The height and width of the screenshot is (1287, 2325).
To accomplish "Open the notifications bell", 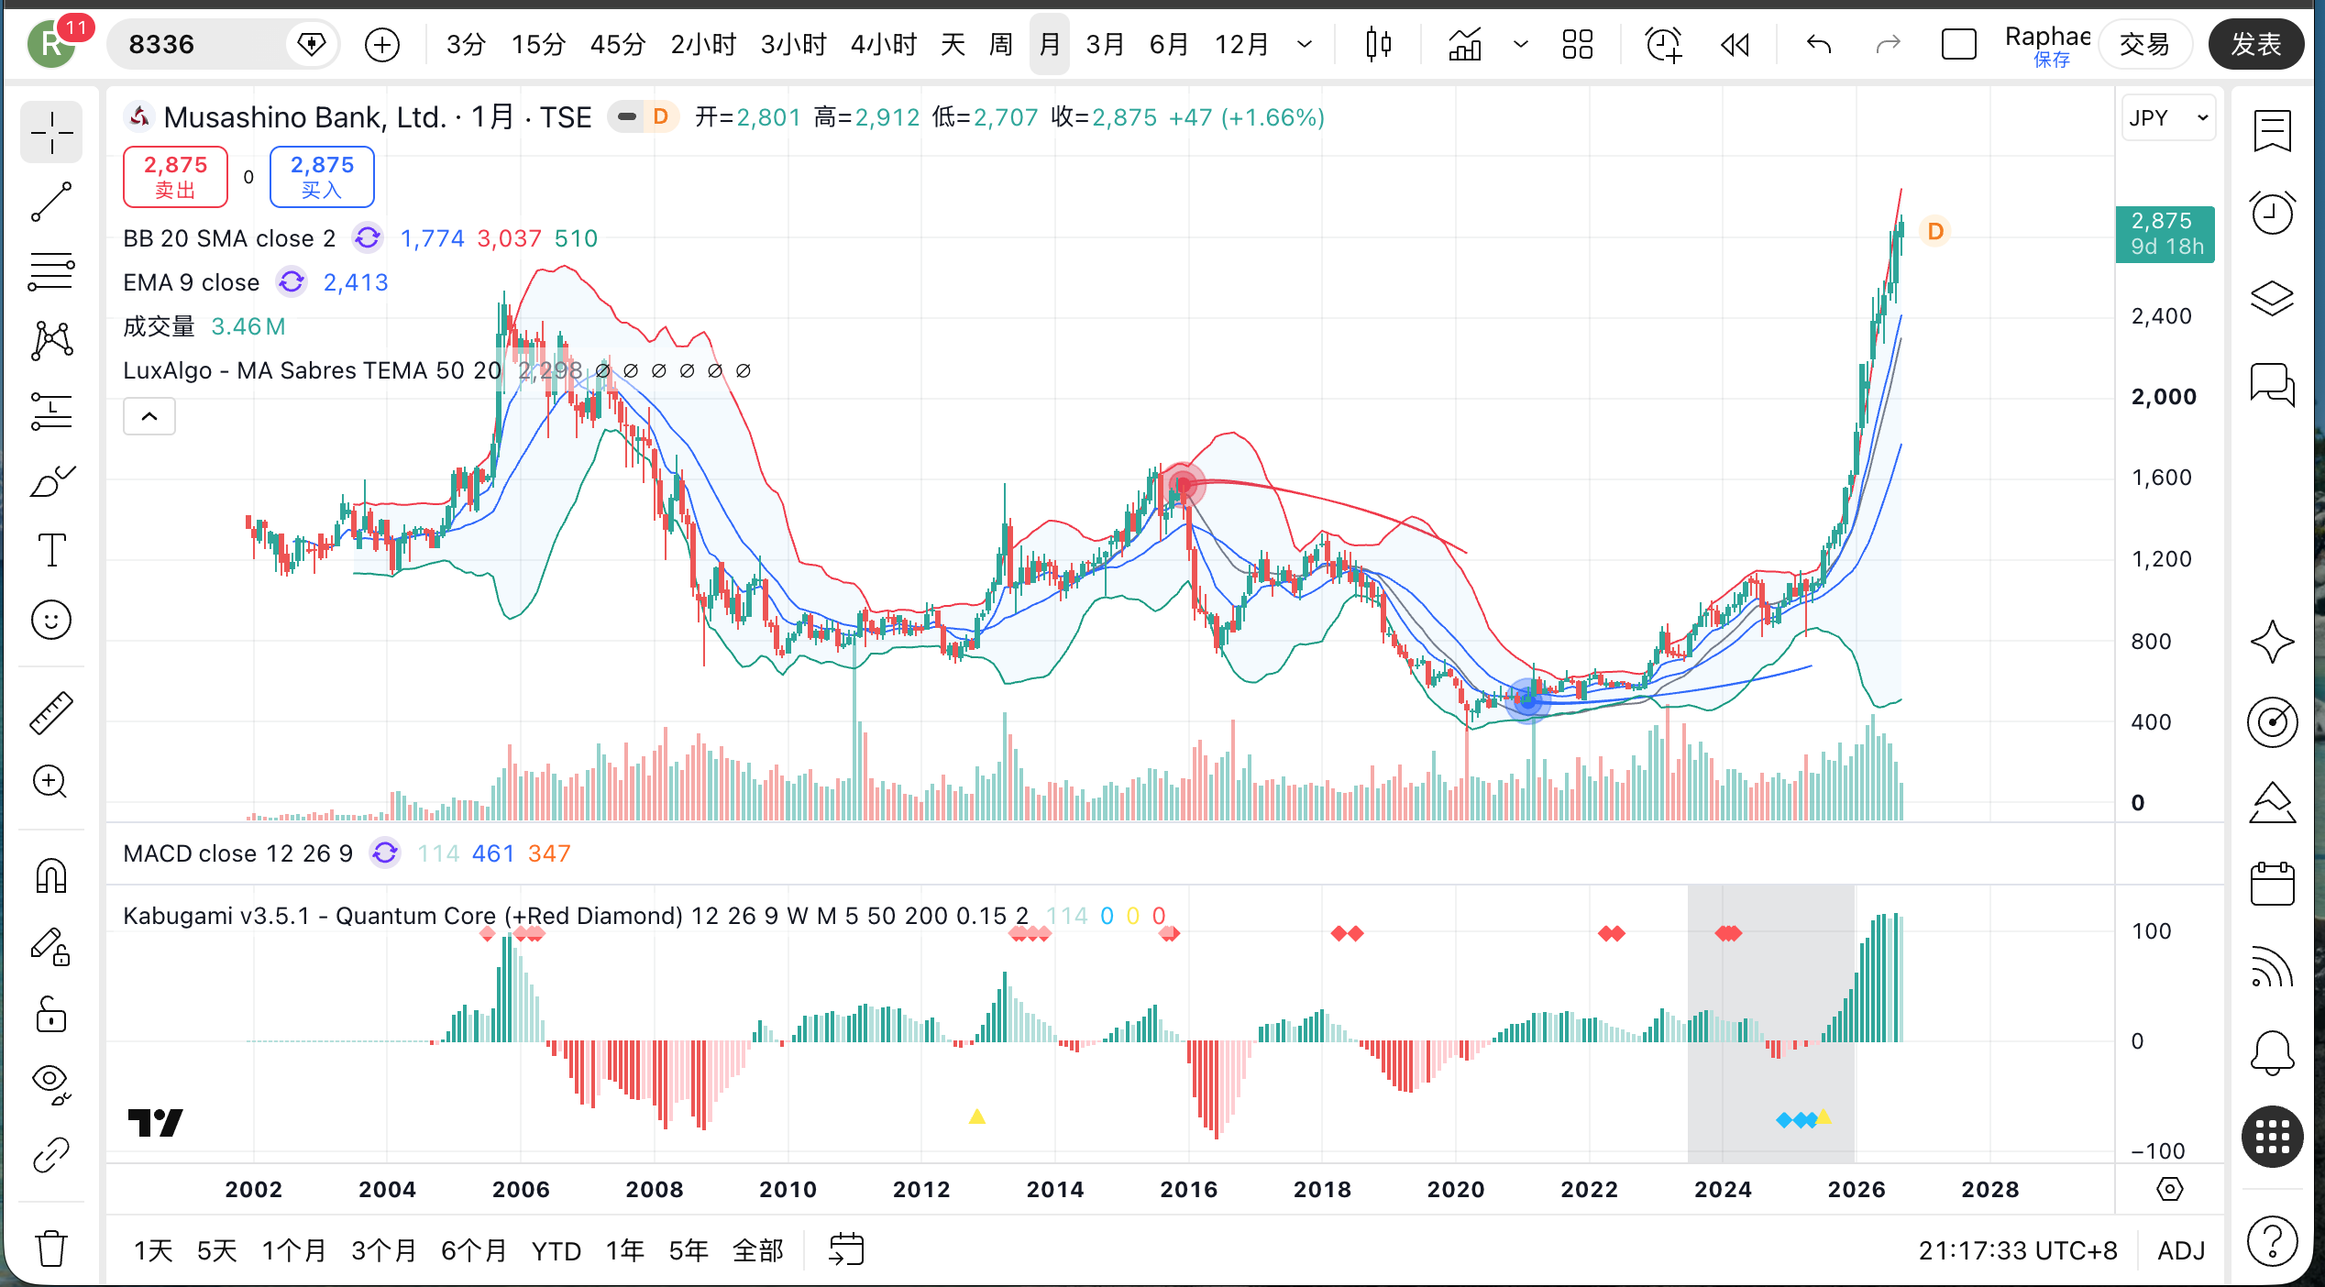I will [2272, 1052].
